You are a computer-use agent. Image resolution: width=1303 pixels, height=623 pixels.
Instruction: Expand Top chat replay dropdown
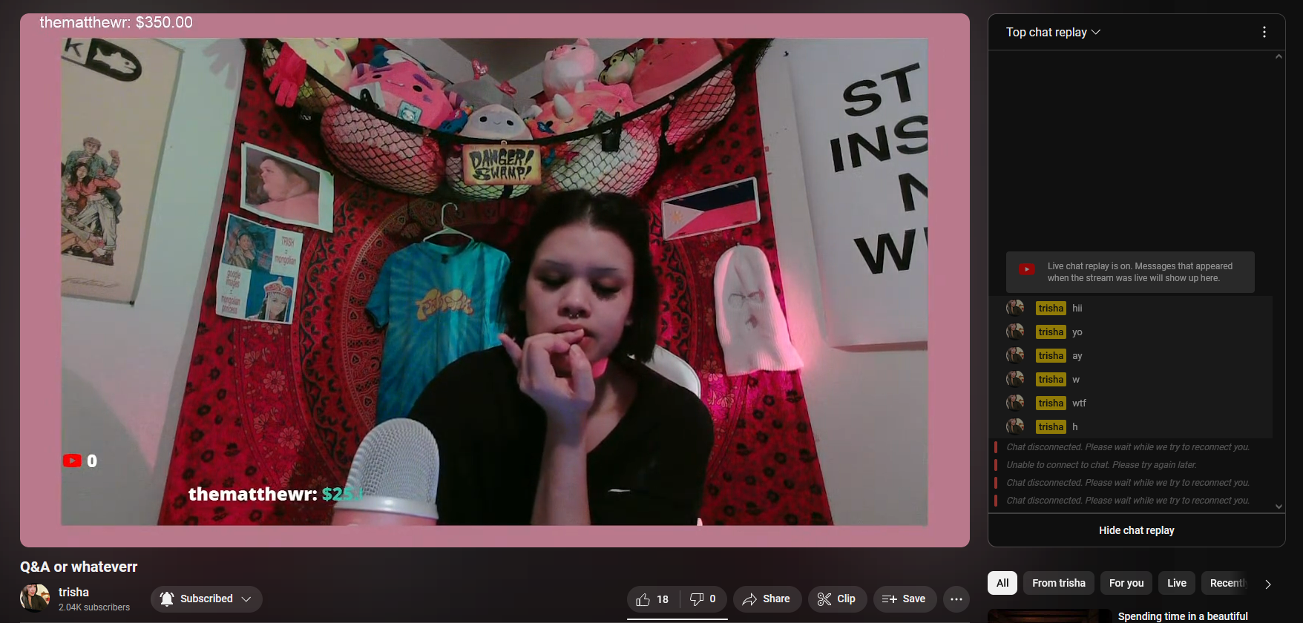(1053, 33)
